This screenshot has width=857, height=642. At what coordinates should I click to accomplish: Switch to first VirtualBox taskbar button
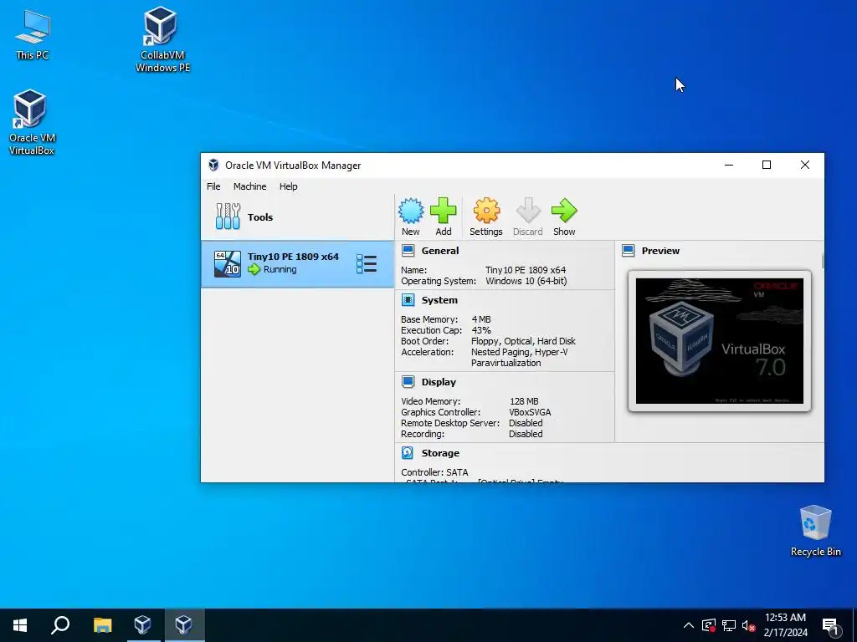tap(142, 625)
